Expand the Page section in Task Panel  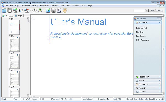[160, 81]
